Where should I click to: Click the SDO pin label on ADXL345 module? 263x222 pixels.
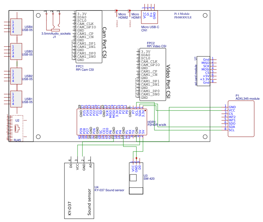tap(232, 124)
